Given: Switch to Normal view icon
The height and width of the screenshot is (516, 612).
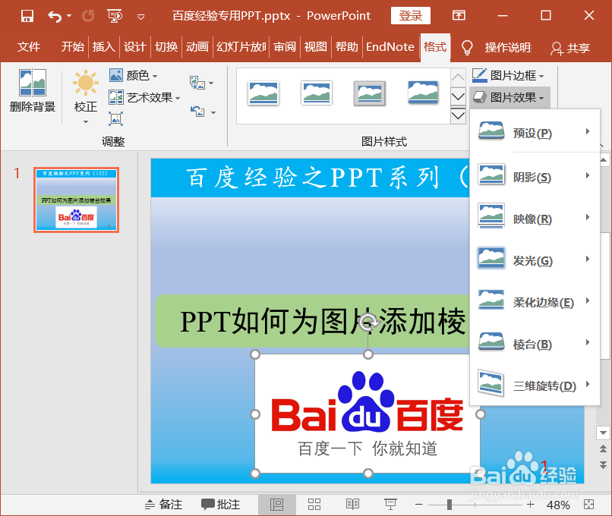Looking at the screenshot, I should tap(276, 505).
